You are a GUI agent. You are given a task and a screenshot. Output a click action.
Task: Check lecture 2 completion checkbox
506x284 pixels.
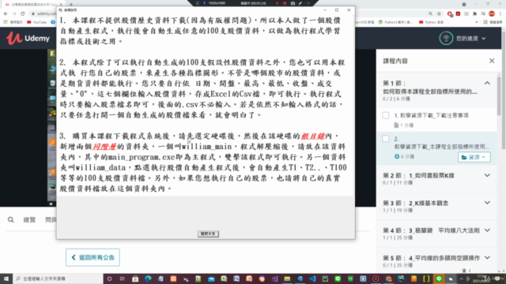coord(386,139)
